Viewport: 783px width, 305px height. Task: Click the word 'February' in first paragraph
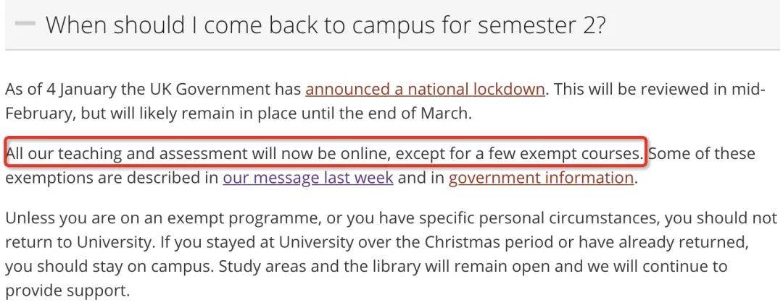(x=40, y=113)
